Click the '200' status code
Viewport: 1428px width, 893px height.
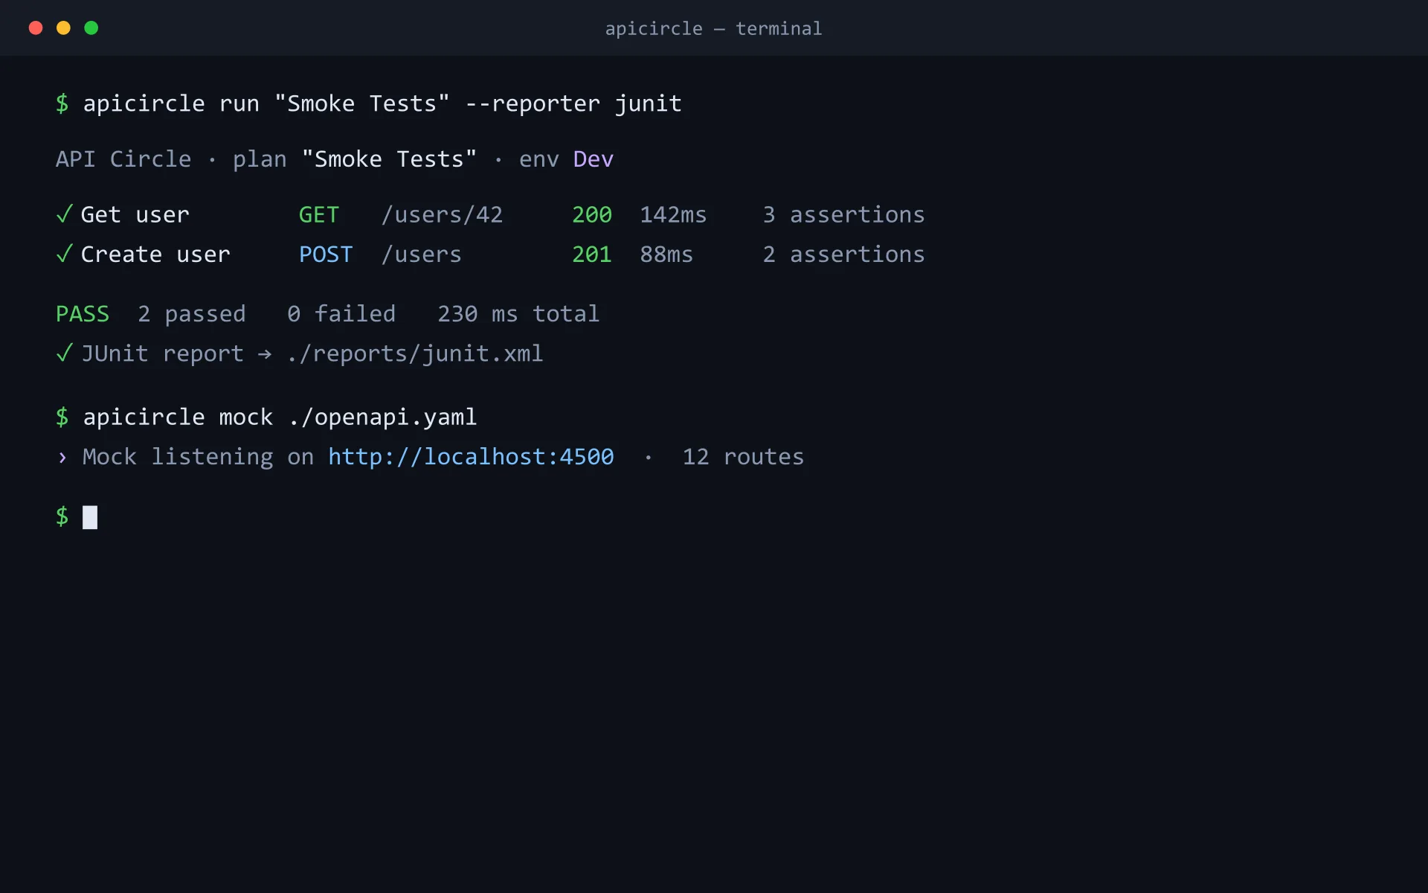[592, 215]
